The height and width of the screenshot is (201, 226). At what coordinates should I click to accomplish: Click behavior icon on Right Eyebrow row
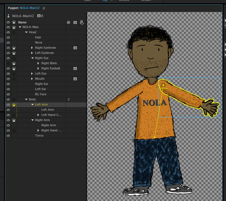[x=75, y=48]
